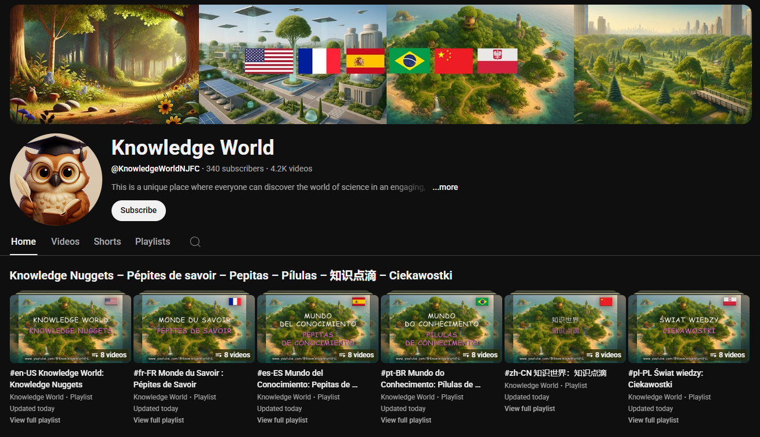Viewport: 760px width, 437px height.
Task: Open the Shorts tab
Action: (x=107, y=242)
